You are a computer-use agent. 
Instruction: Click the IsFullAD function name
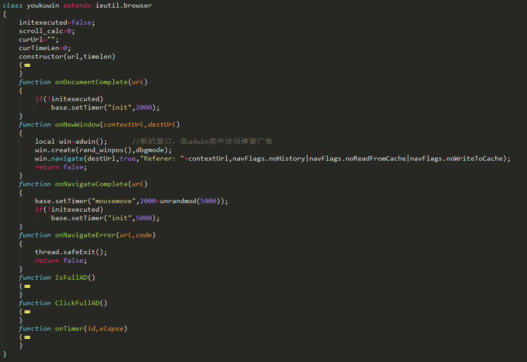click(71, 278)
